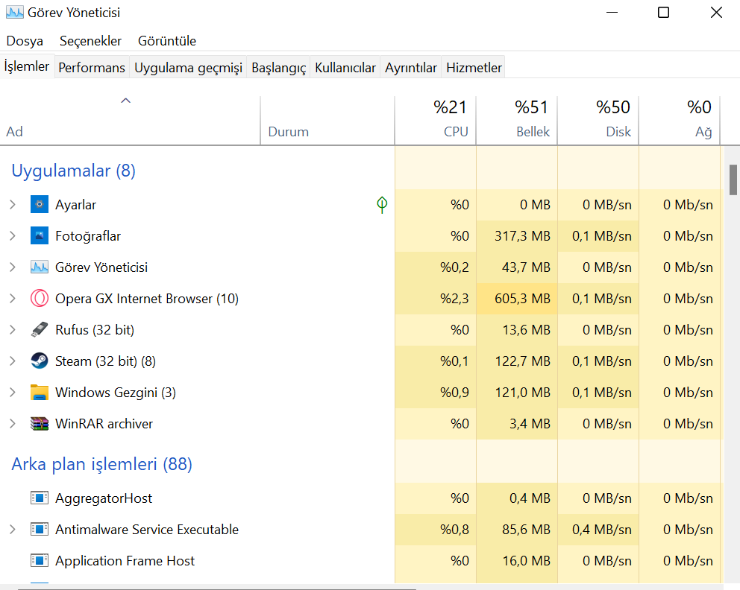740x590 pixels.
Task: Open the Seçenekler menu
Action: pos(90,41)
